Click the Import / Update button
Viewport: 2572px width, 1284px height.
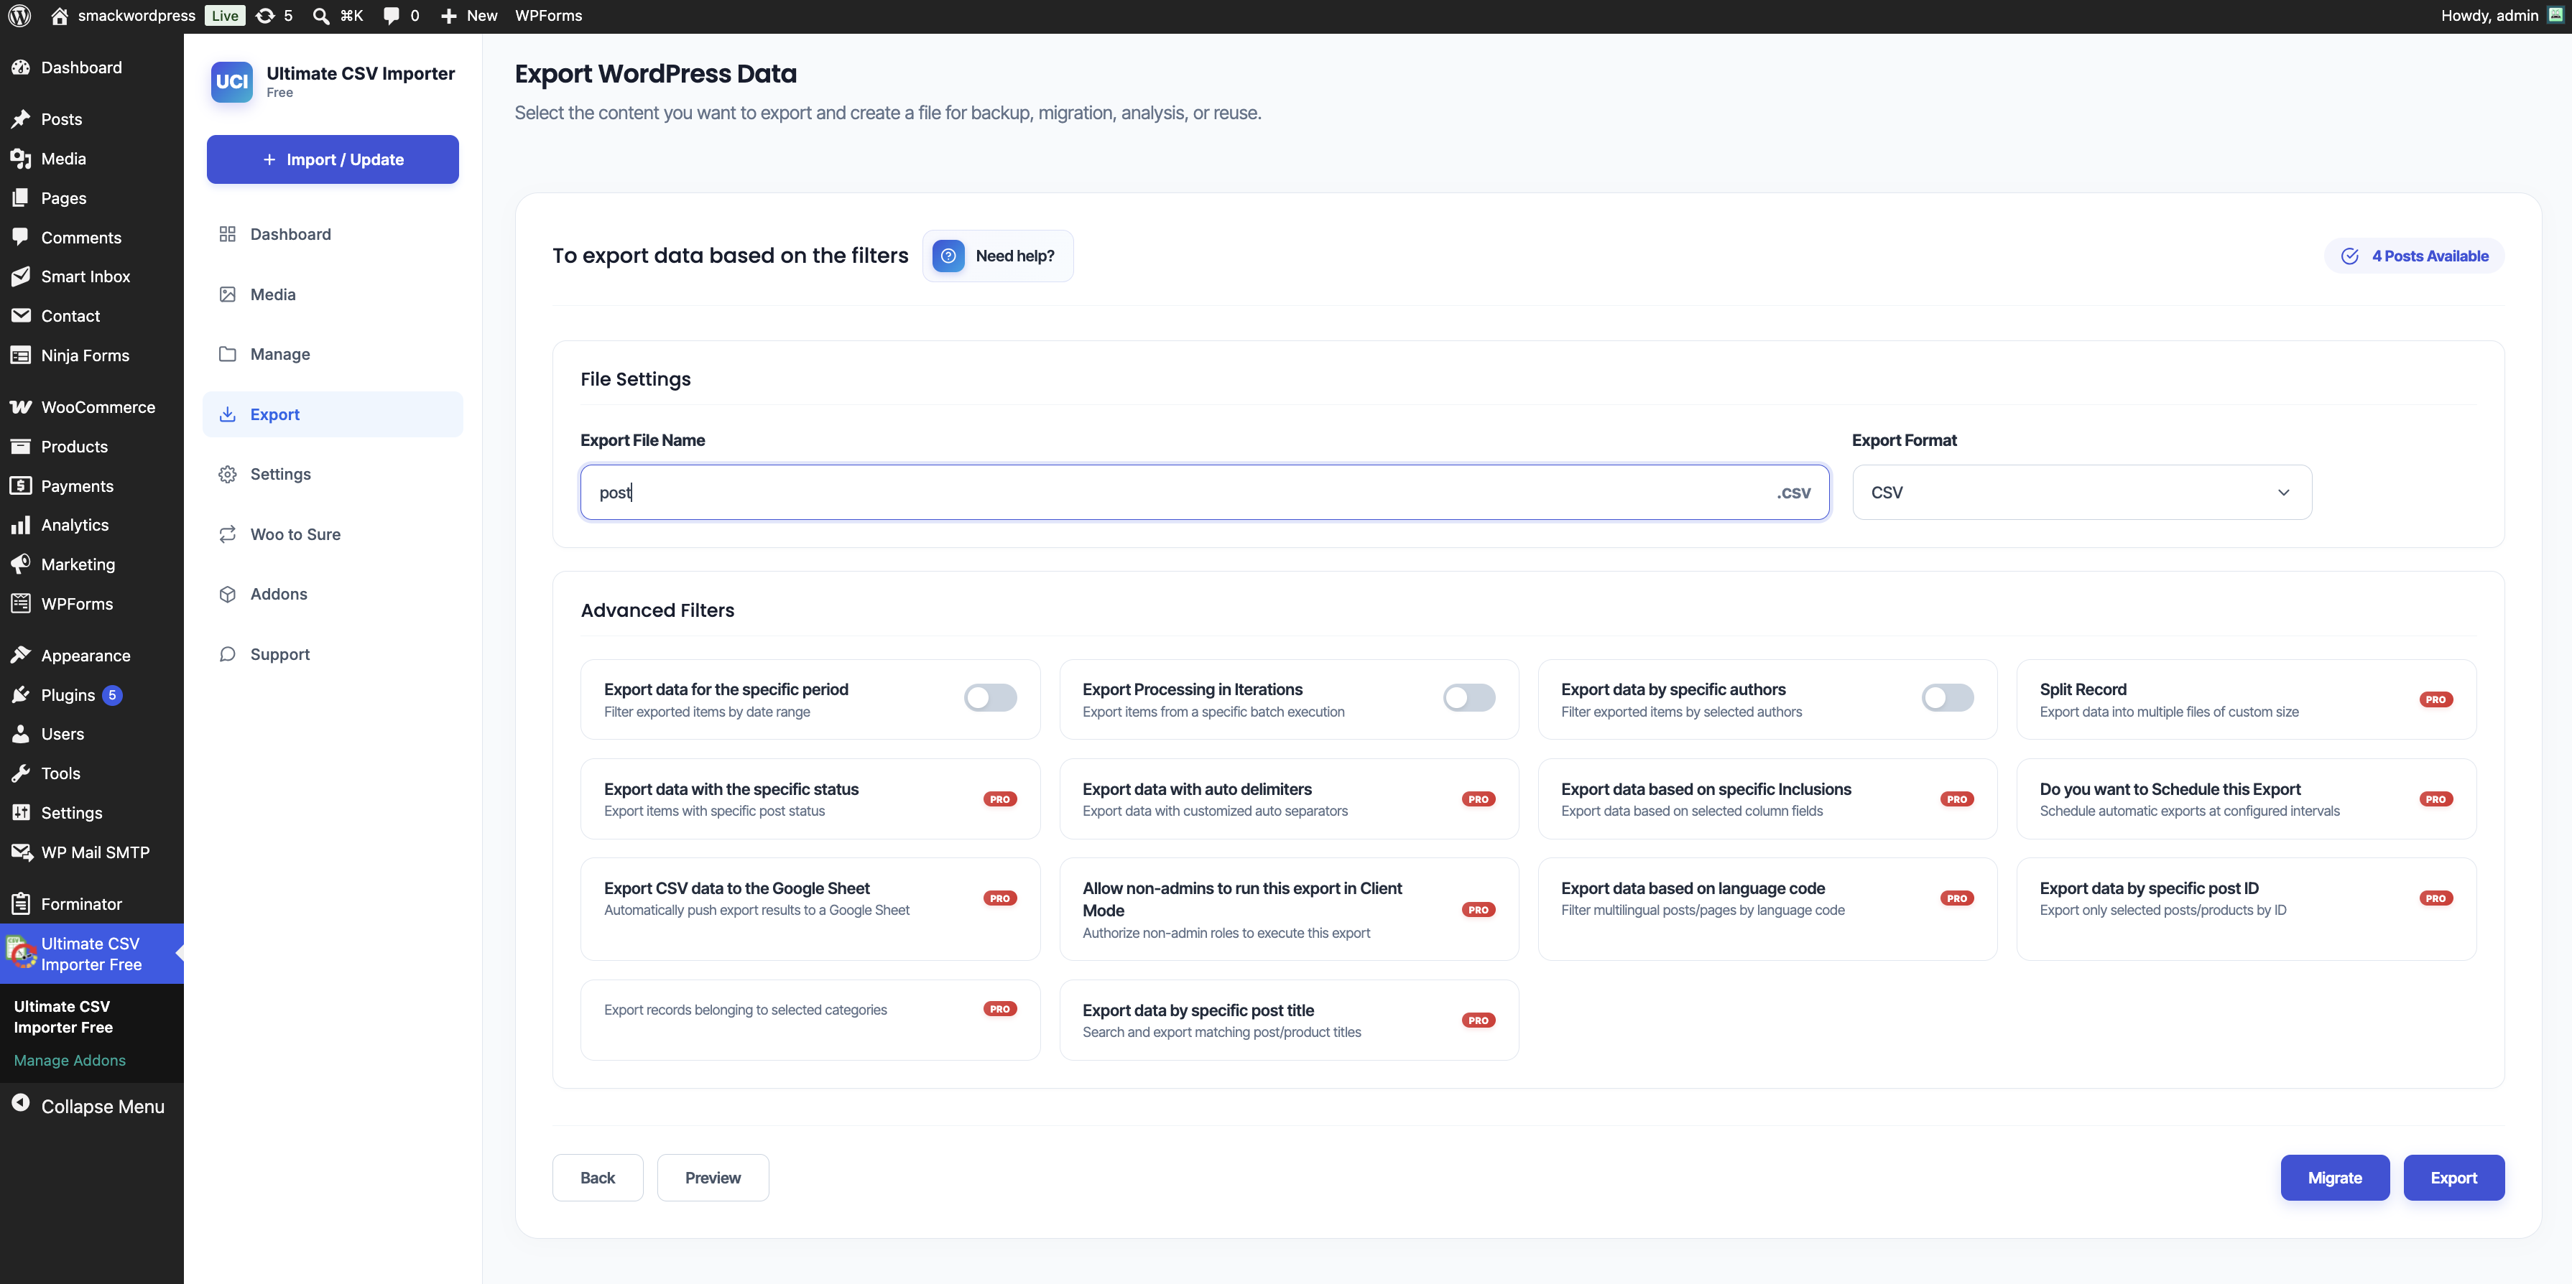333,159
